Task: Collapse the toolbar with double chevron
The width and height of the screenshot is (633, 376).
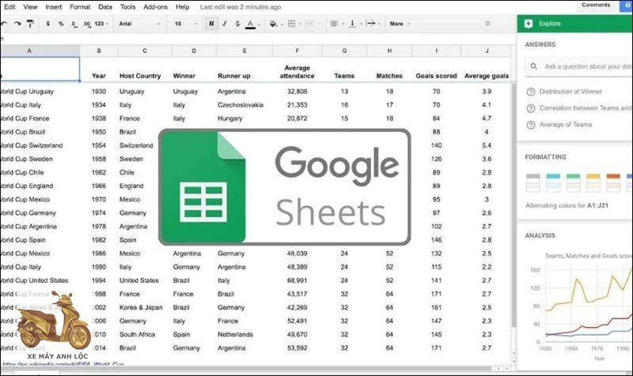Action: tap(487, 24)
